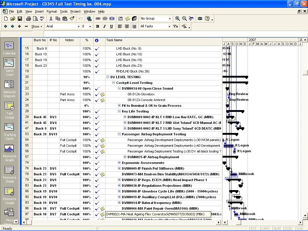
Task: Collapse the DV LEVEL TESTING summary
Action: 108,77
